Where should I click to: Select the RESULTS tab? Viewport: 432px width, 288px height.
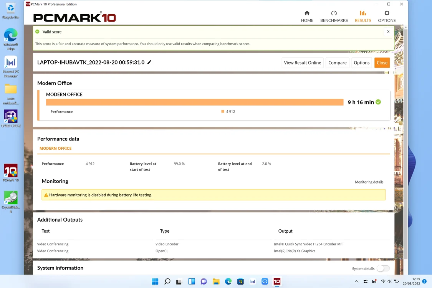pyautogui.click(x=362, y=16)
